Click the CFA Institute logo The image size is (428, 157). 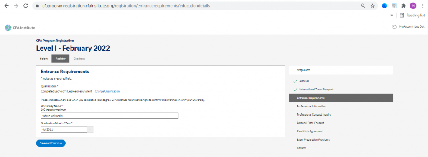tap(20, 28)
